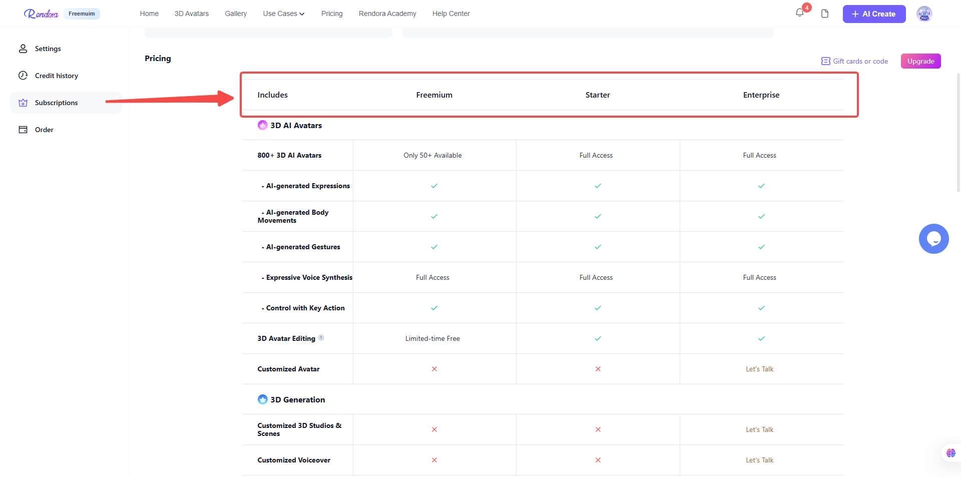Click Let's Talk for Customized 3D Studios
This screenshot has width=961, height=477.
tap(759, 429)
